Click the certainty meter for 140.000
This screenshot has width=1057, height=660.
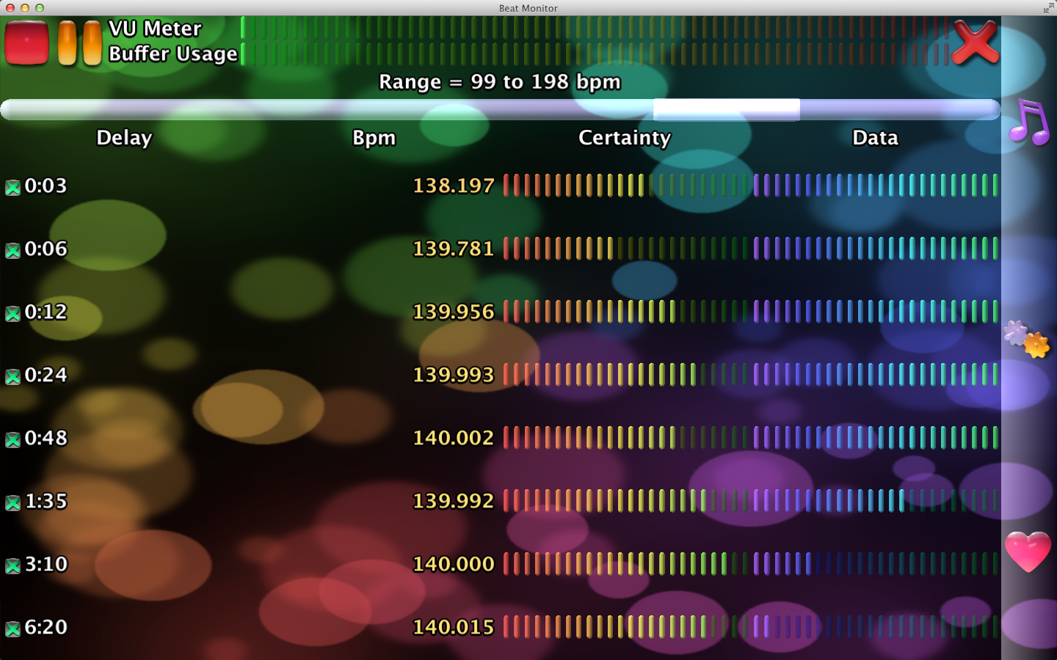pos(626,564)
